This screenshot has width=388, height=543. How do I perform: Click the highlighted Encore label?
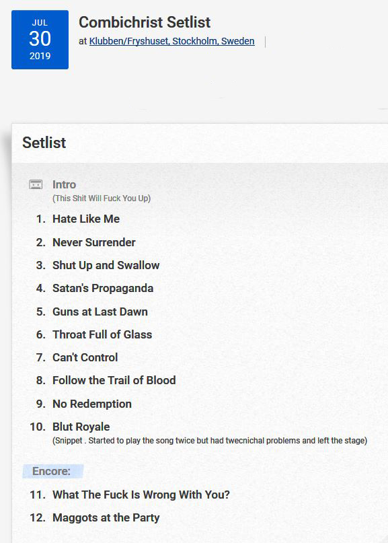51,471
